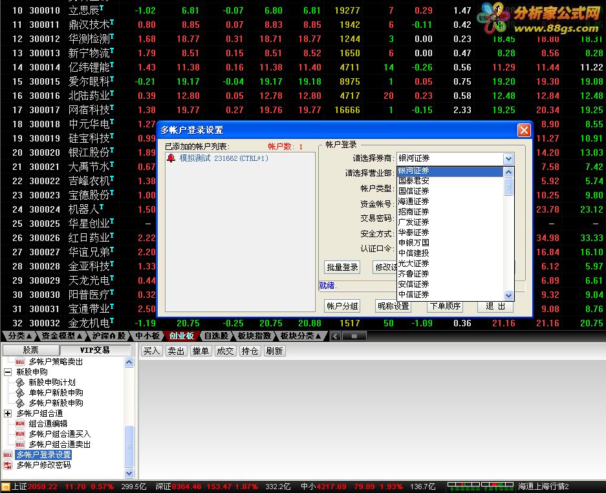Switch to 中小板 tab
Viewport: 606px width, 493px height.
pos(147,336)
